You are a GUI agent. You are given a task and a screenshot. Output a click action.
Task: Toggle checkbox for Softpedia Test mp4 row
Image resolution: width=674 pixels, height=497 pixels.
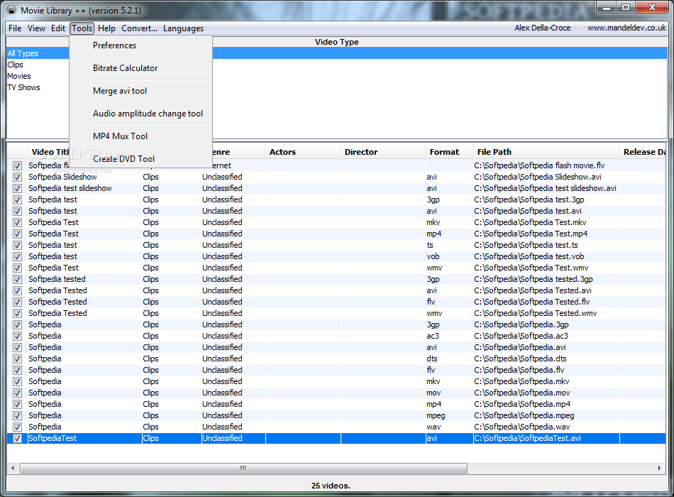tap(17, 234)
